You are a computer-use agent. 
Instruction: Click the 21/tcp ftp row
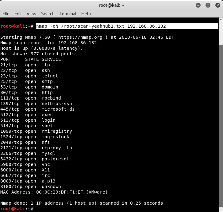coord(25,65)
